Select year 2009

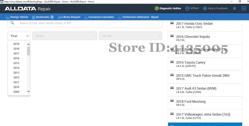[x=16, y=92]
